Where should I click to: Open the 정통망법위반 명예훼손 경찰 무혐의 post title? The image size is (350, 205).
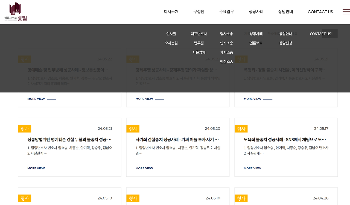coord(69,140)
